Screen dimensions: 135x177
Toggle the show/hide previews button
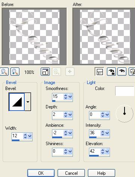tap(99, 72)
